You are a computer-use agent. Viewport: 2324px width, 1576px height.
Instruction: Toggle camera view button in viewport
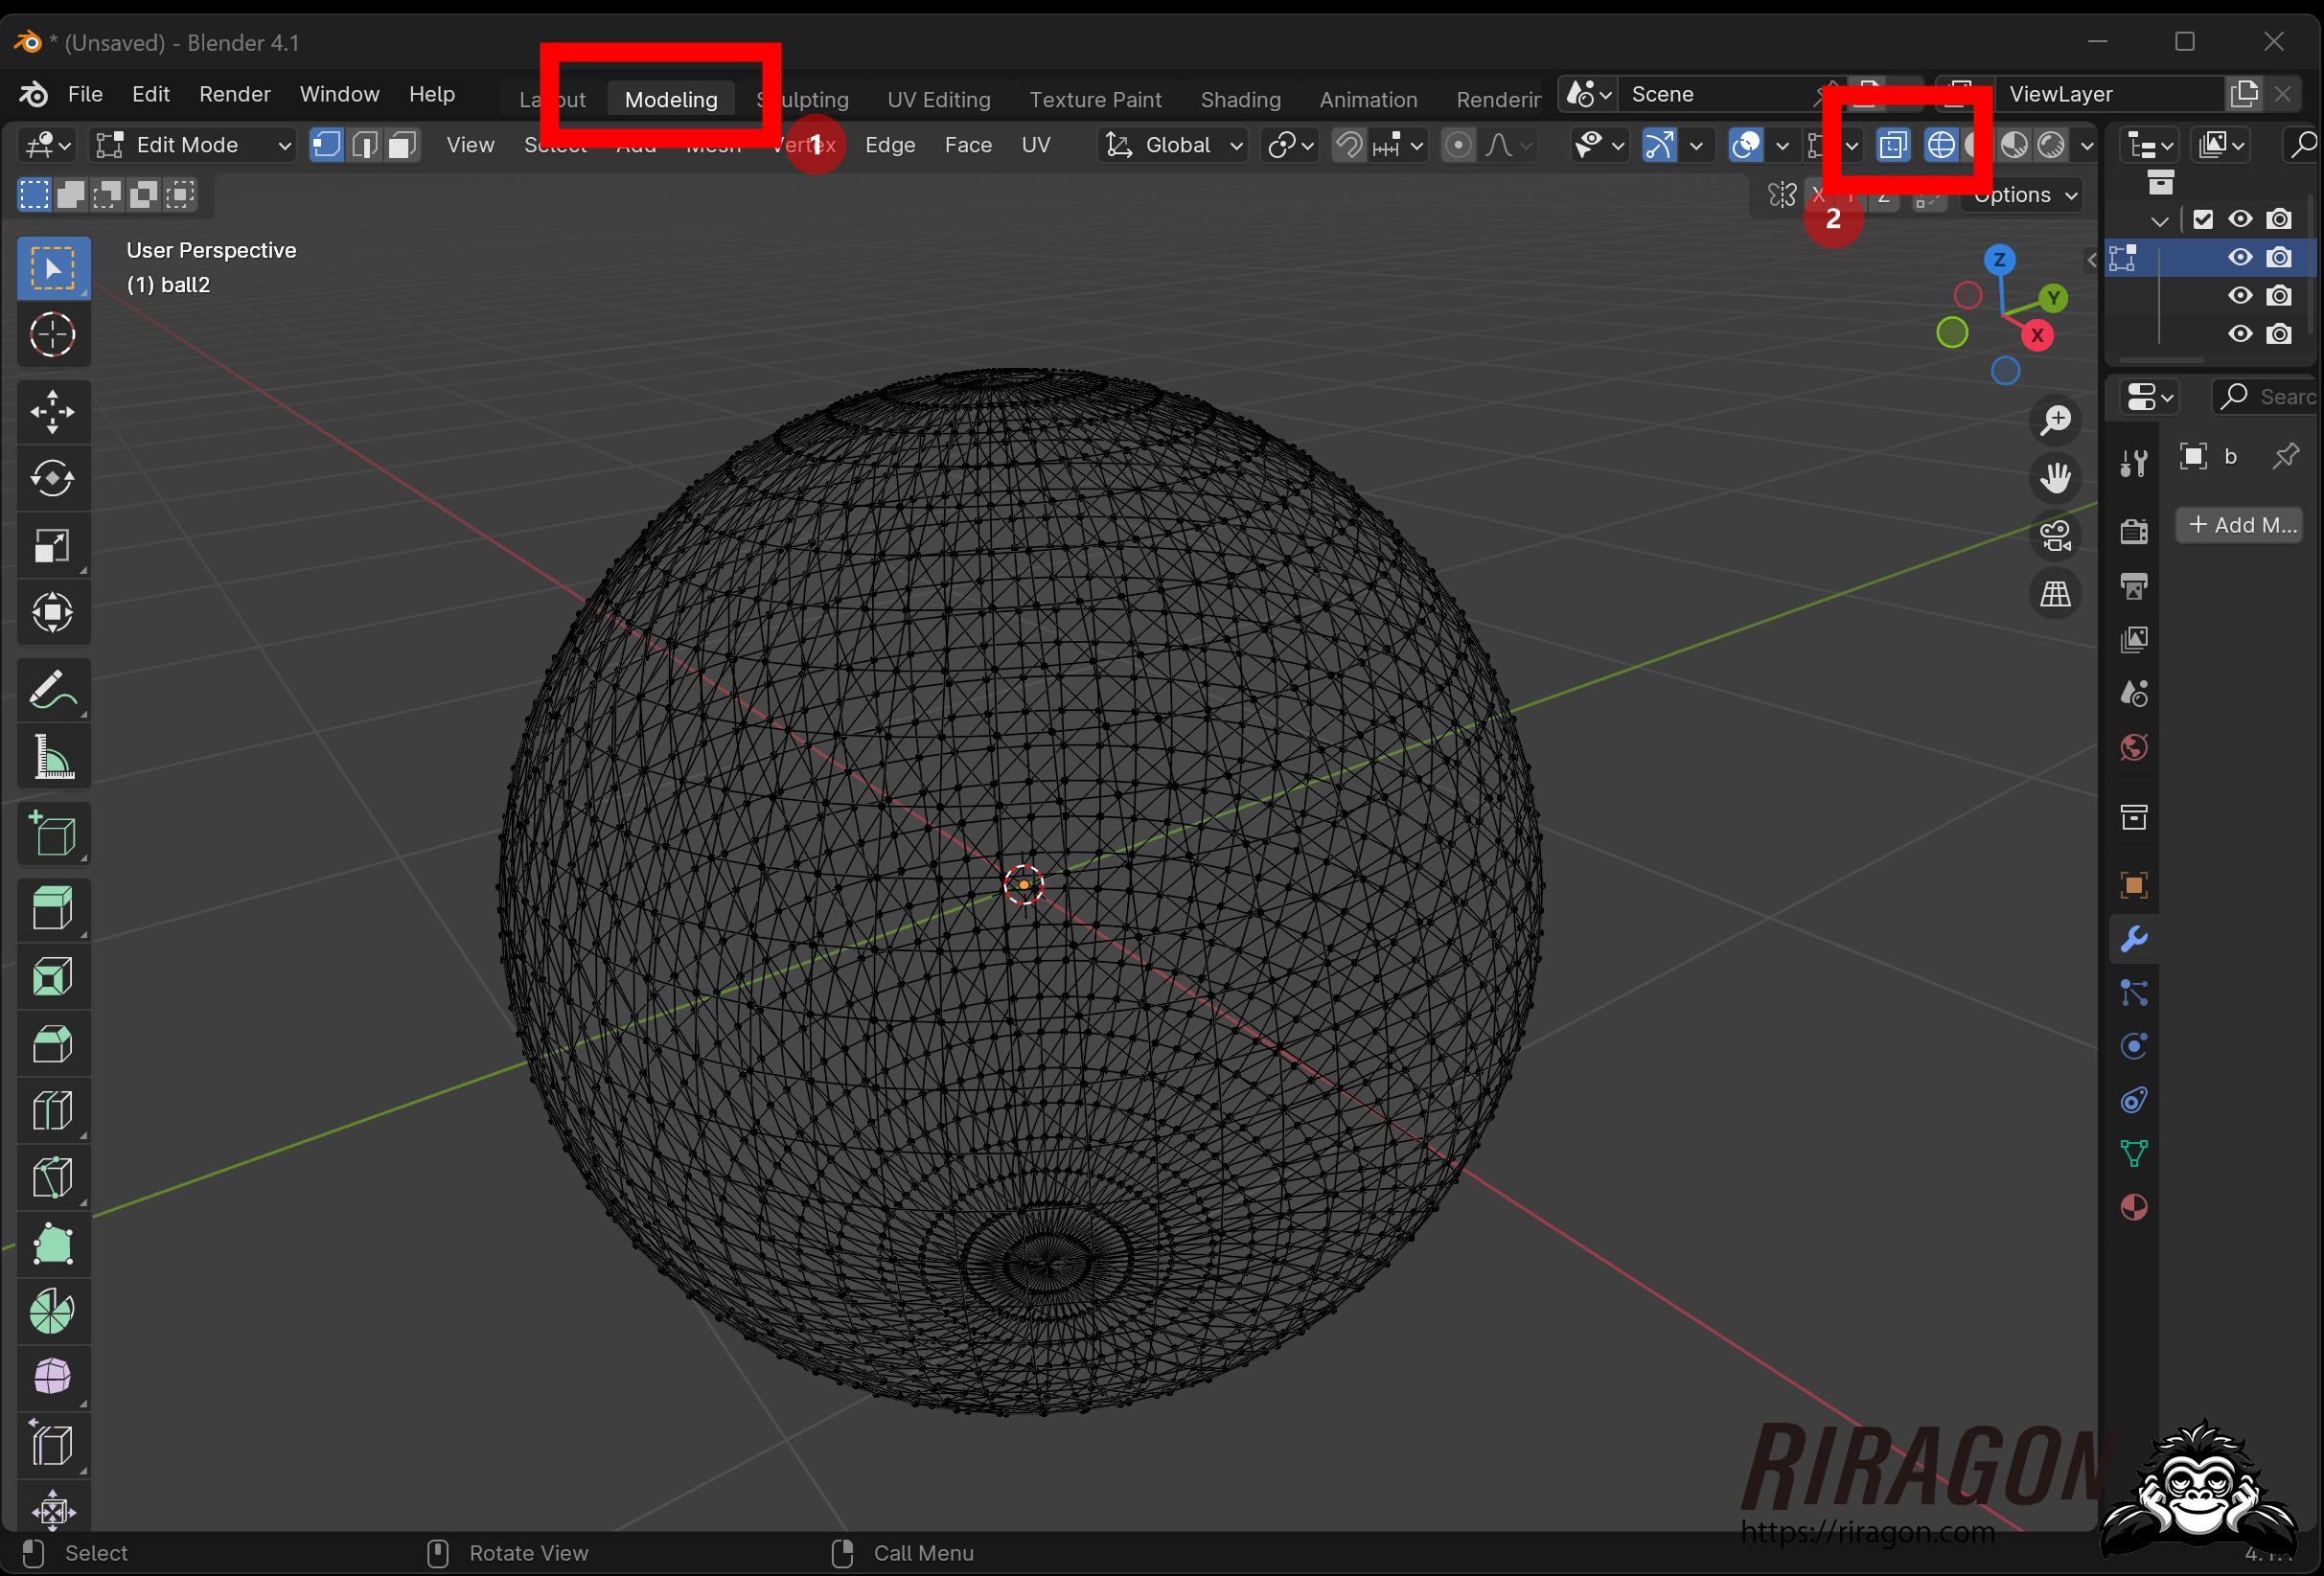pos(2055,536)
